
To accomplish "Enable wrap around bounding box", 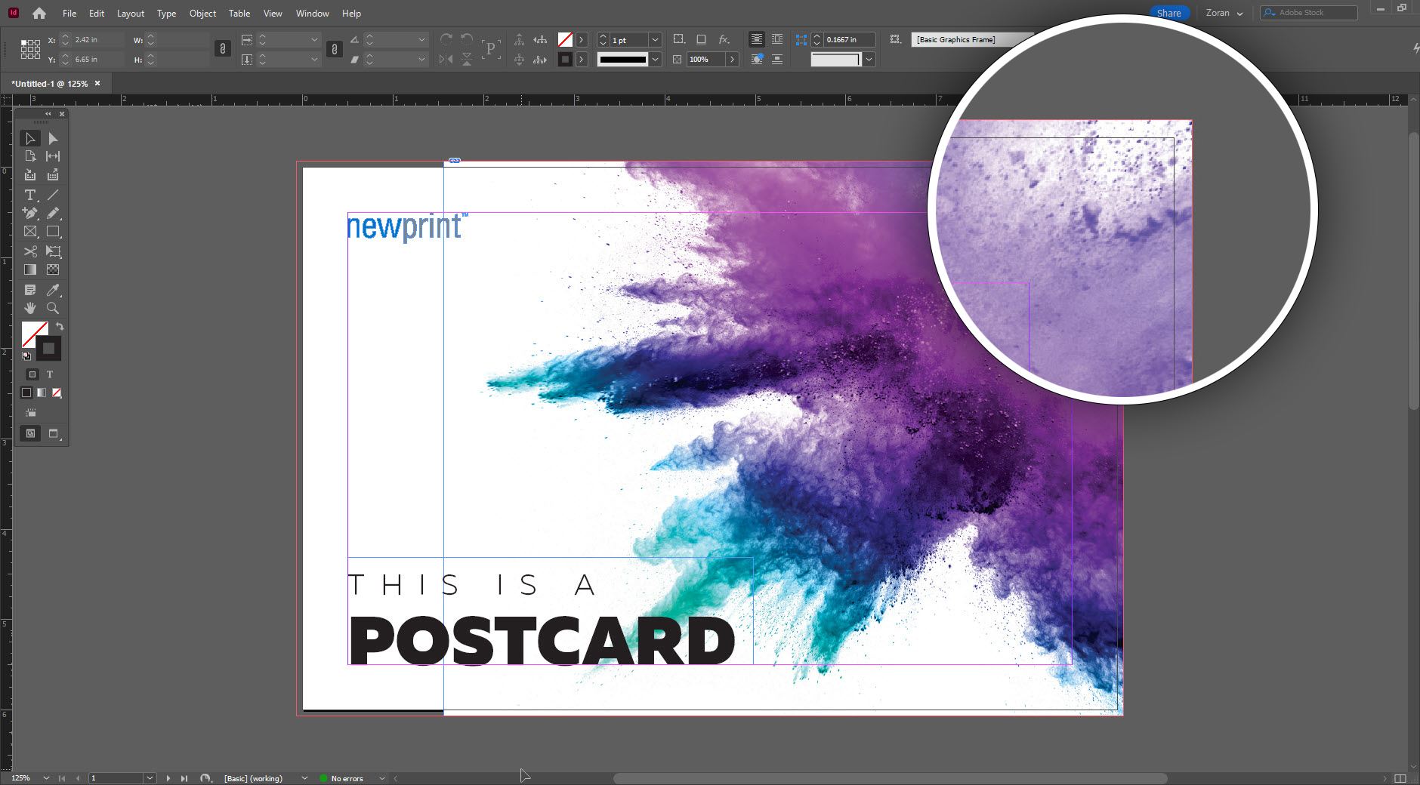I will (x=777, y=39).
